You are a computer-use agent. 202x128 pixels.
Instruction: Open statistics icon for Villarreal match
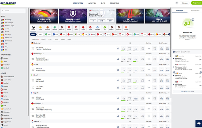(x=118, y=70)
